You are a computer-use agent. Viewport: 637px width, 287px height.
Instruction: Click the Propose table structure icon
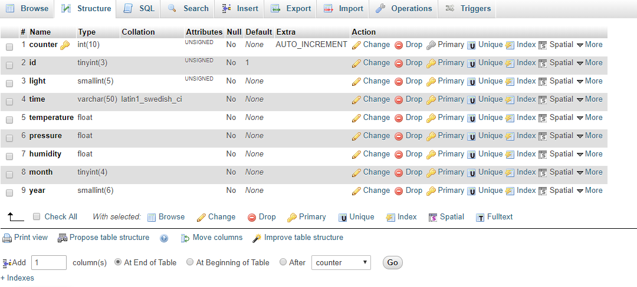(62, 238)
